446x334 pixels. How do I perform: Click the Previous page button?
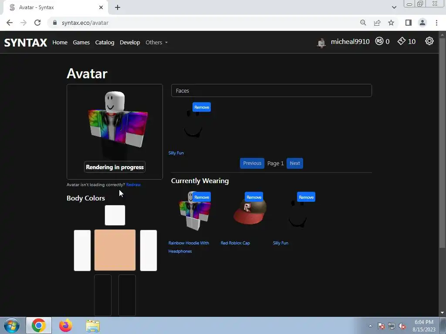pos(252,164)
